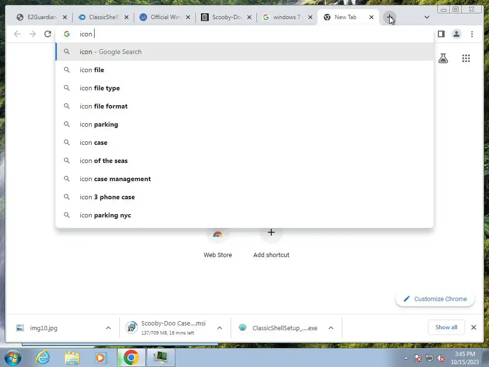Close the Official Win tab
Screen dimensions: 489x367
click(x=188, y=18)
